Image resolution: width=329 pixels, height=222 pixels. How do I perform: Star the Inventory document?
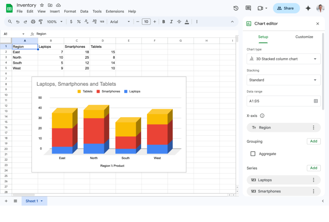tap(42, 5)
